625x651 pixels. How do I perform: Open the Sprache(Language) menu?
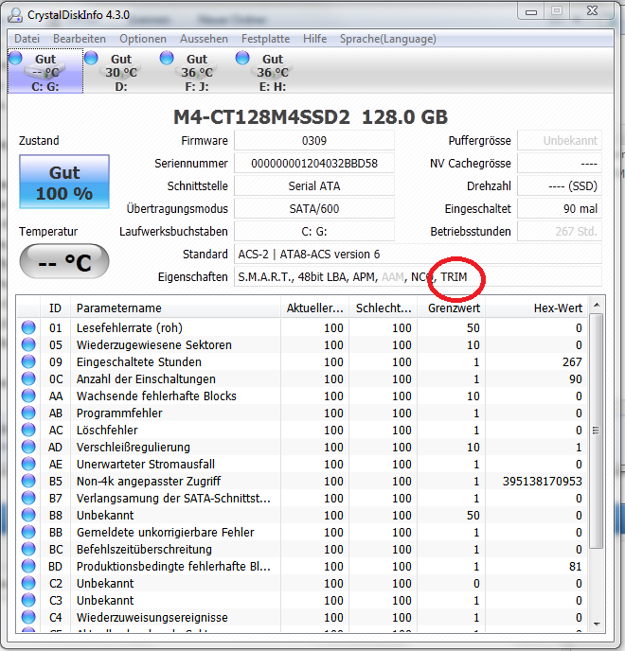coord(388,39)
